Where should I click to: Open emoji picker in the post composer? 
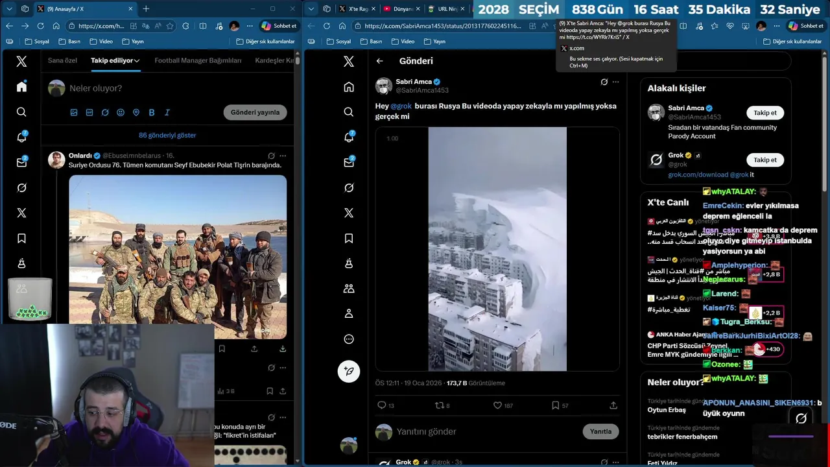(x=121, y=112)
